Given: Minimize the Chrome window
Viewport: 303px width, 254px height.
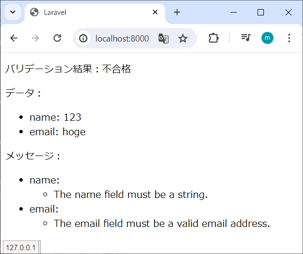Looking at the screenshot, I should (233, 13).
